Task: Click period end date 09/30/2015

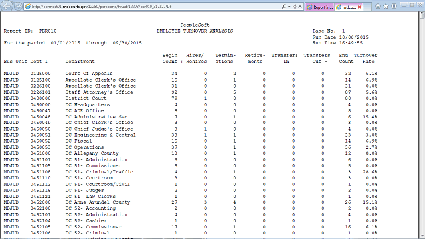Action: pos(127,42)
